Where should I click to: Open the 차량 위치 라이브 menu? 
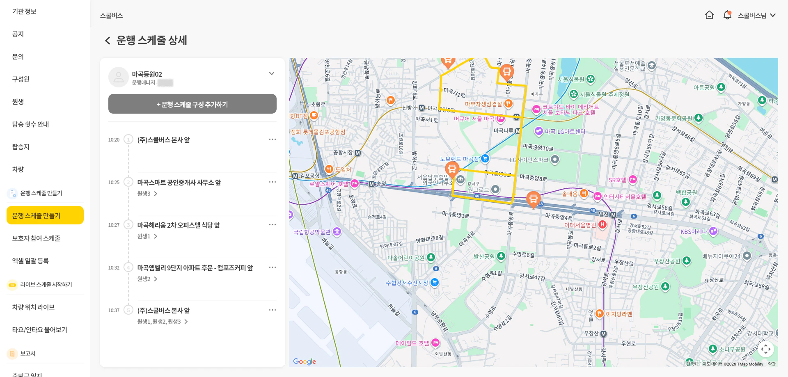pyautogui.click(x=33, y=307)
